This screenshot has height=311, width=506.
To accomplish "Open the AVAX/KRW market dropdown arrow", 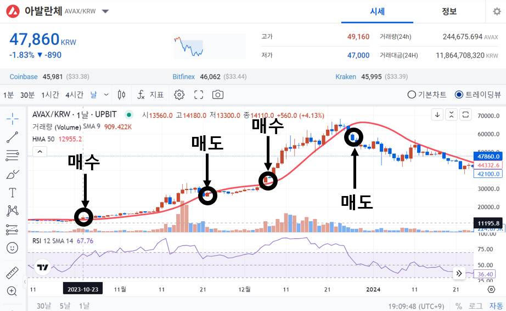I will (x=105, y=11).
